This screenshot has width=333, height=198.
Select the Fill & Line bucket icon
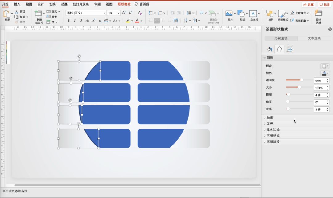[269, 49]
